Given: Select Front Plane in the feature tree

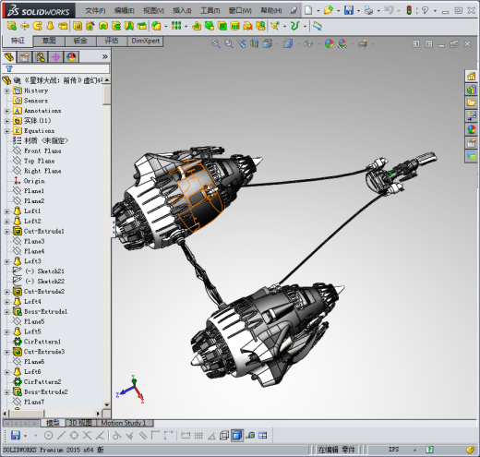Looking at the screenshot, I should click(42, 150).
